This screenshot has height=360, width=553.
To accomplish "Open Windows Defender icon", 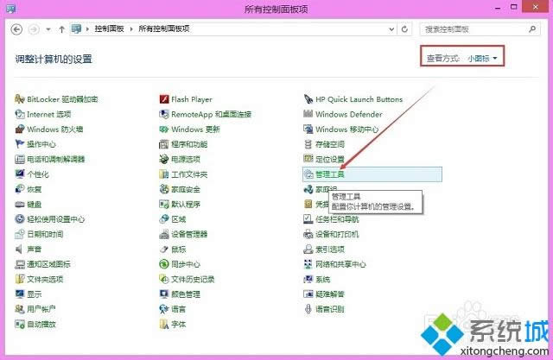I will pyautogui.click(x=308, y=114).
